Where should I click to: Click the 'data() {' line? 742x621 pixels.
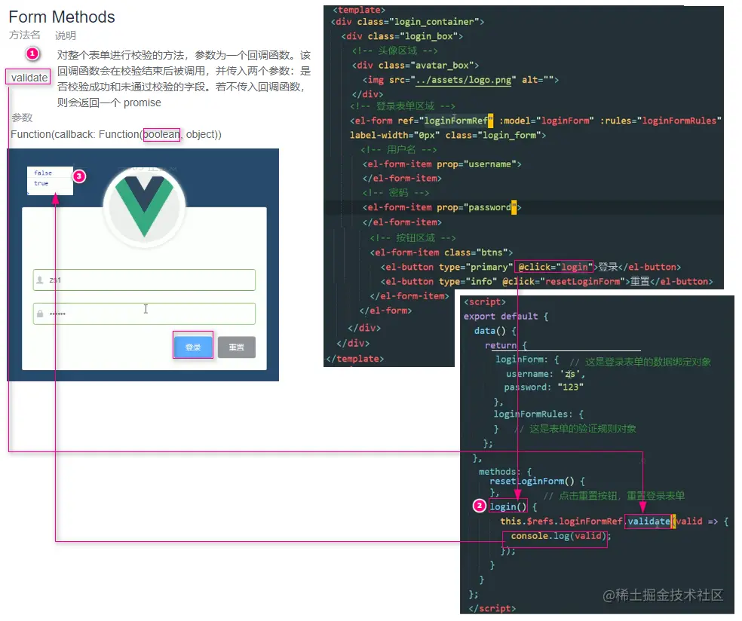(x=495, y=331)
